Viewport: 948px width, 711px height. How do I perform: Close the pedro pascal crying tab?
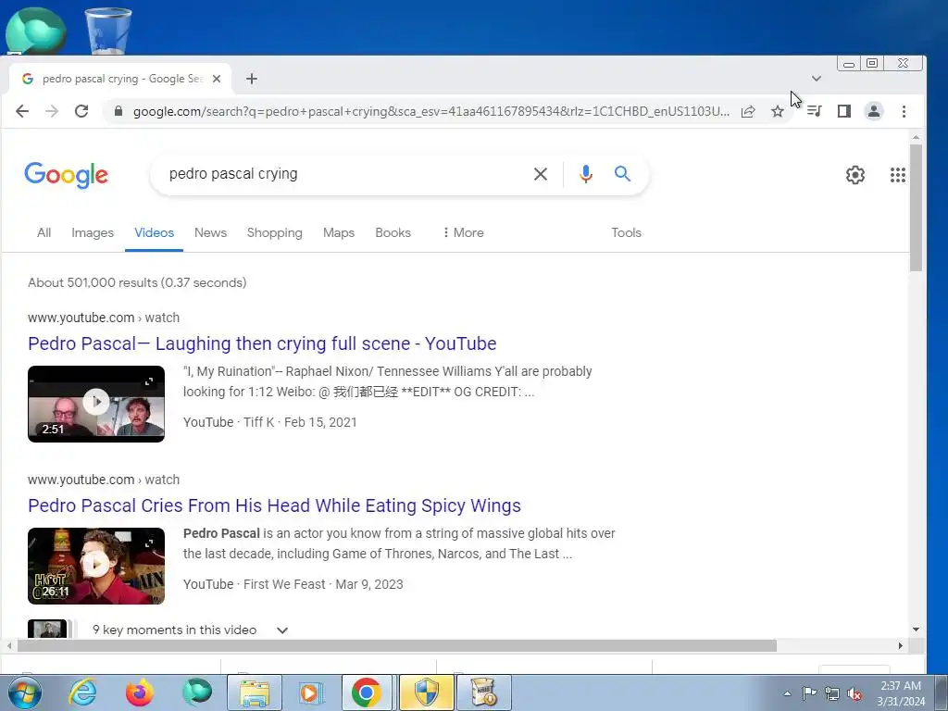click(x=217, y=79)
